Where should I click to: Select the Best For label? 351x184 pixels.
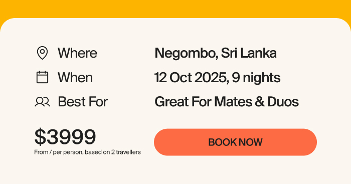pos(83,102)
